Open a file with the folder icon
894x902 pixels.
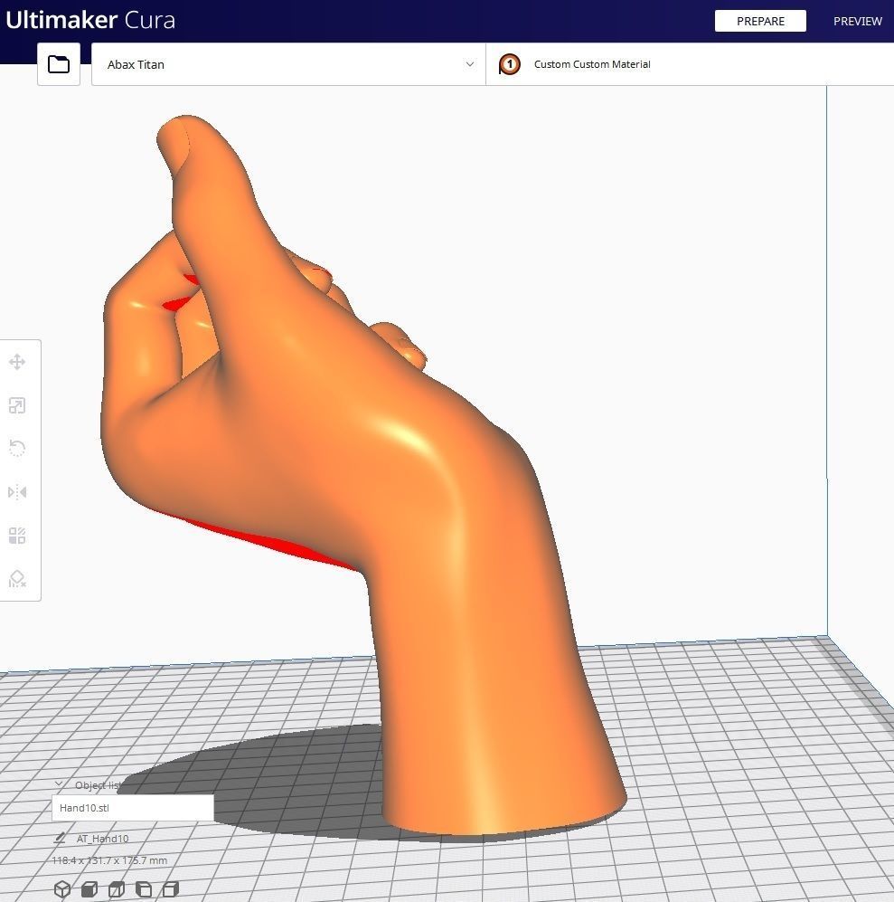59,64
